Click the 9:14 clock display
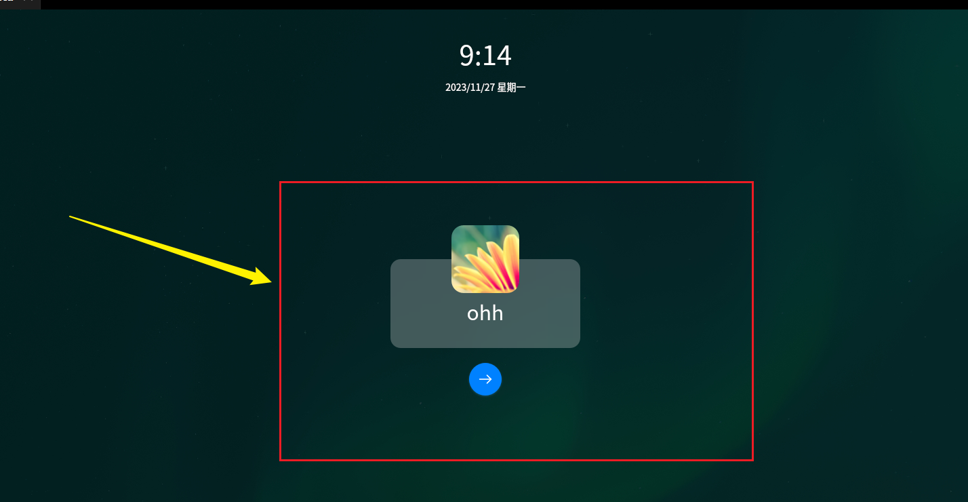The image size is (968, 502). (x=485, y=56)
